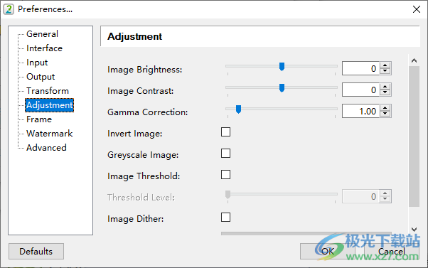Confirm settings with the OK button
This screenshot has width=428, height=268.
tap(328, 252)
